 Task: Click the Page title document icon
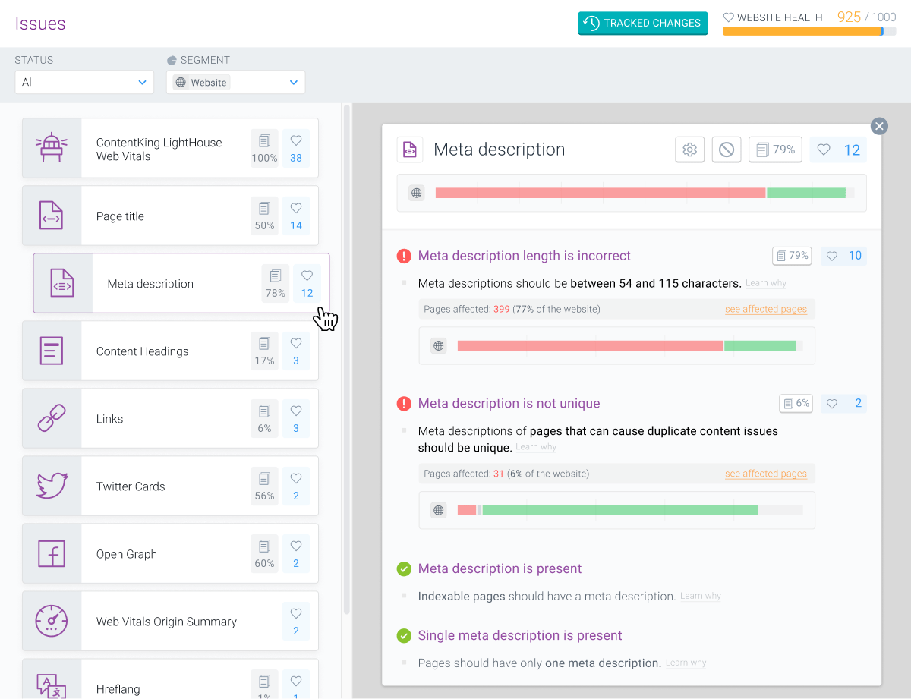tap(52, 216)
